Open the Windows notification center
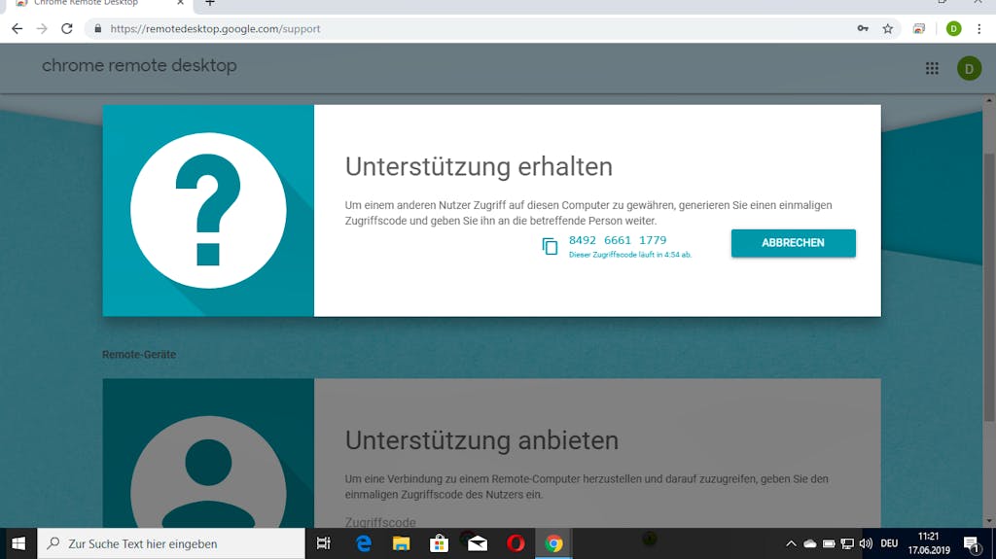 [972, 544]
